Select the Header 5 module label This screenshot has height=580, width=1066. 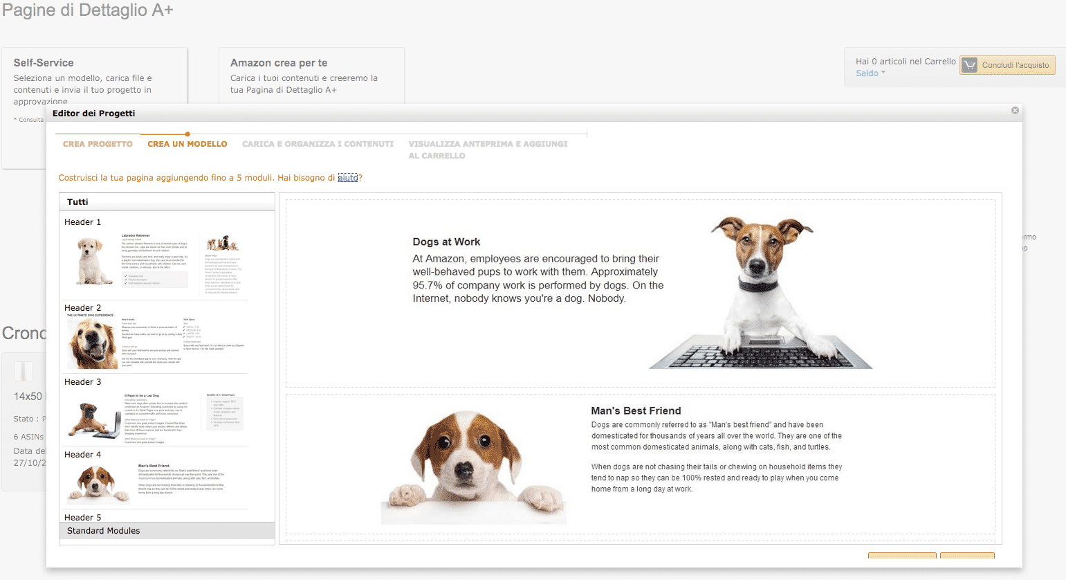tap(83, 517)
